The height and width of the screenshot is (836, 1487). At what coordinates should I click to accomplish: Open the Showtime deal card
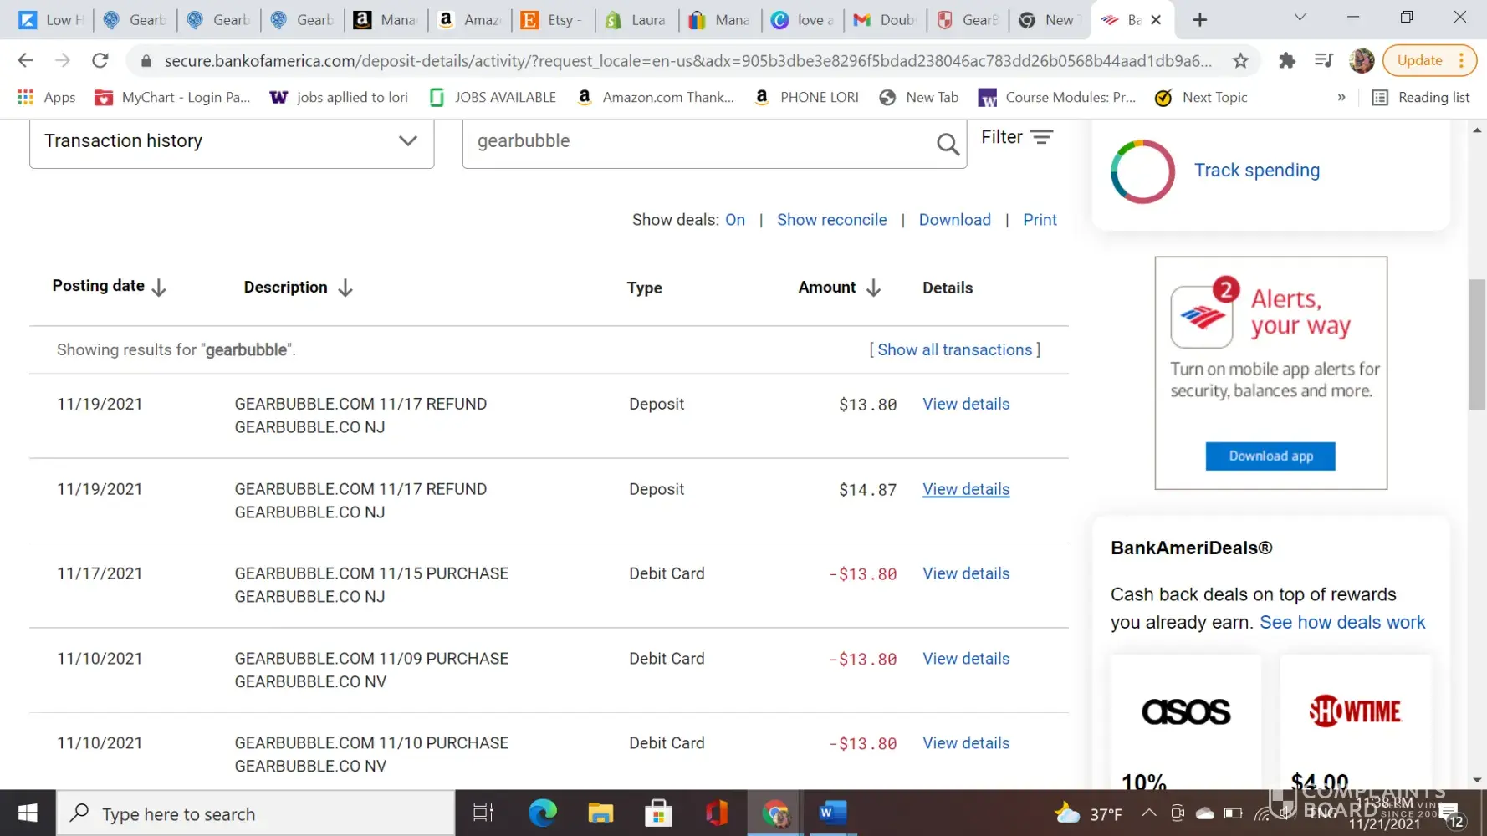(1355, 724)
